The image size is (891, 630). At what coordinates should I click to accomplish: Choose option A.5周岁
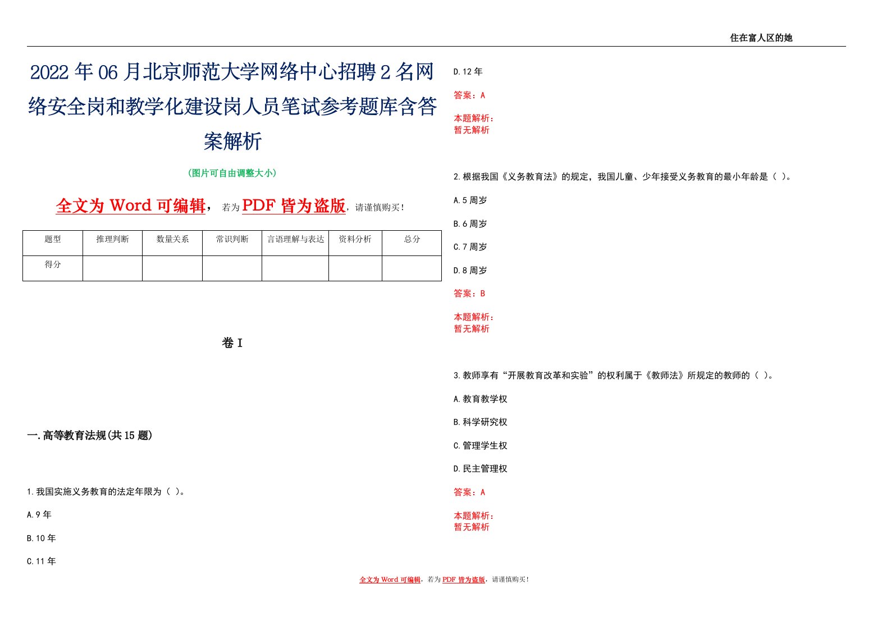(x=470, y=200)
